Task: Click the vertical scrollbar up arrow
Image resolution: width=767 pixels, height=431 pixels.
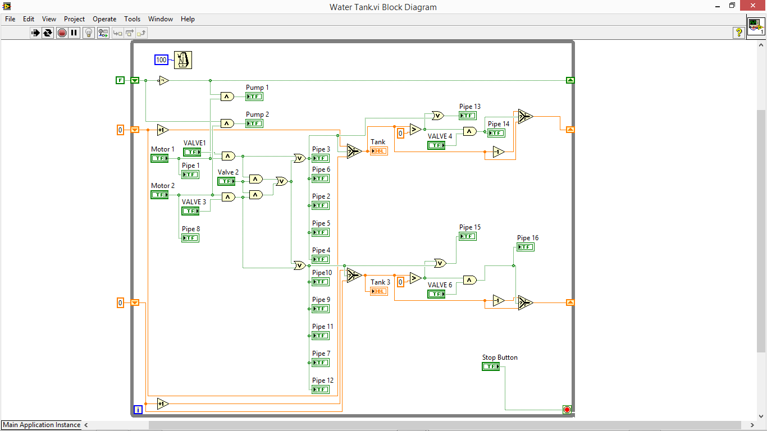Action: 762,44
